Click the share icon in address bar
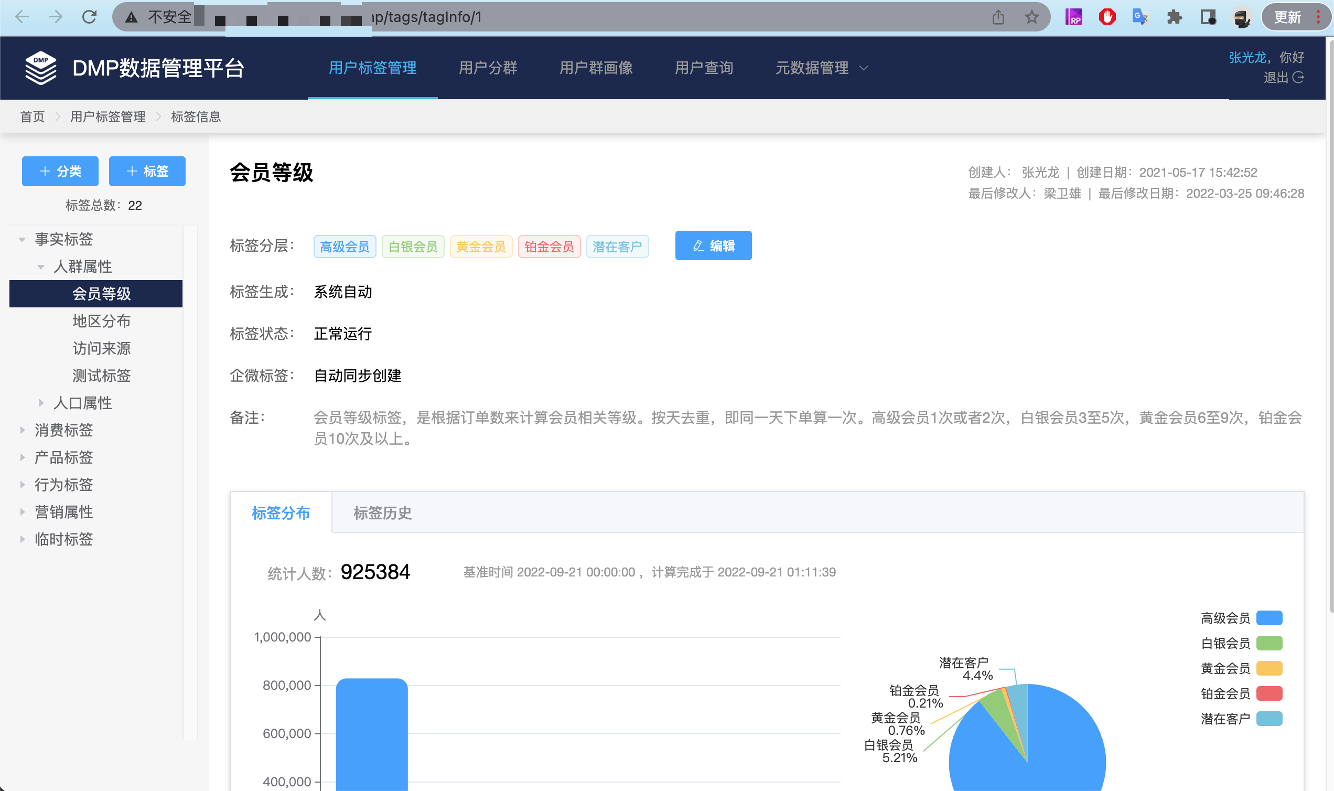The image size is (1334, 791). (998, 18)
